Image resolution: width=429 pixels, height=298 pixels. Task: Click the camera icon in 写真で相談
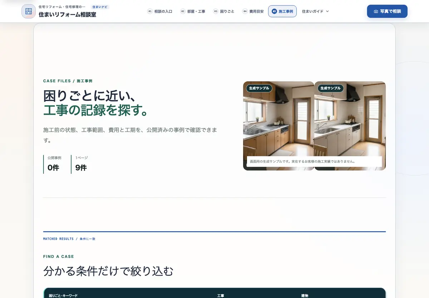click(x=376, y=11)
